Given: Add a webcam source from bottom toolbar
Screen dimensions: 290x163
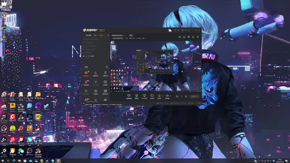Looking at the screenshot, I should 137,96.
